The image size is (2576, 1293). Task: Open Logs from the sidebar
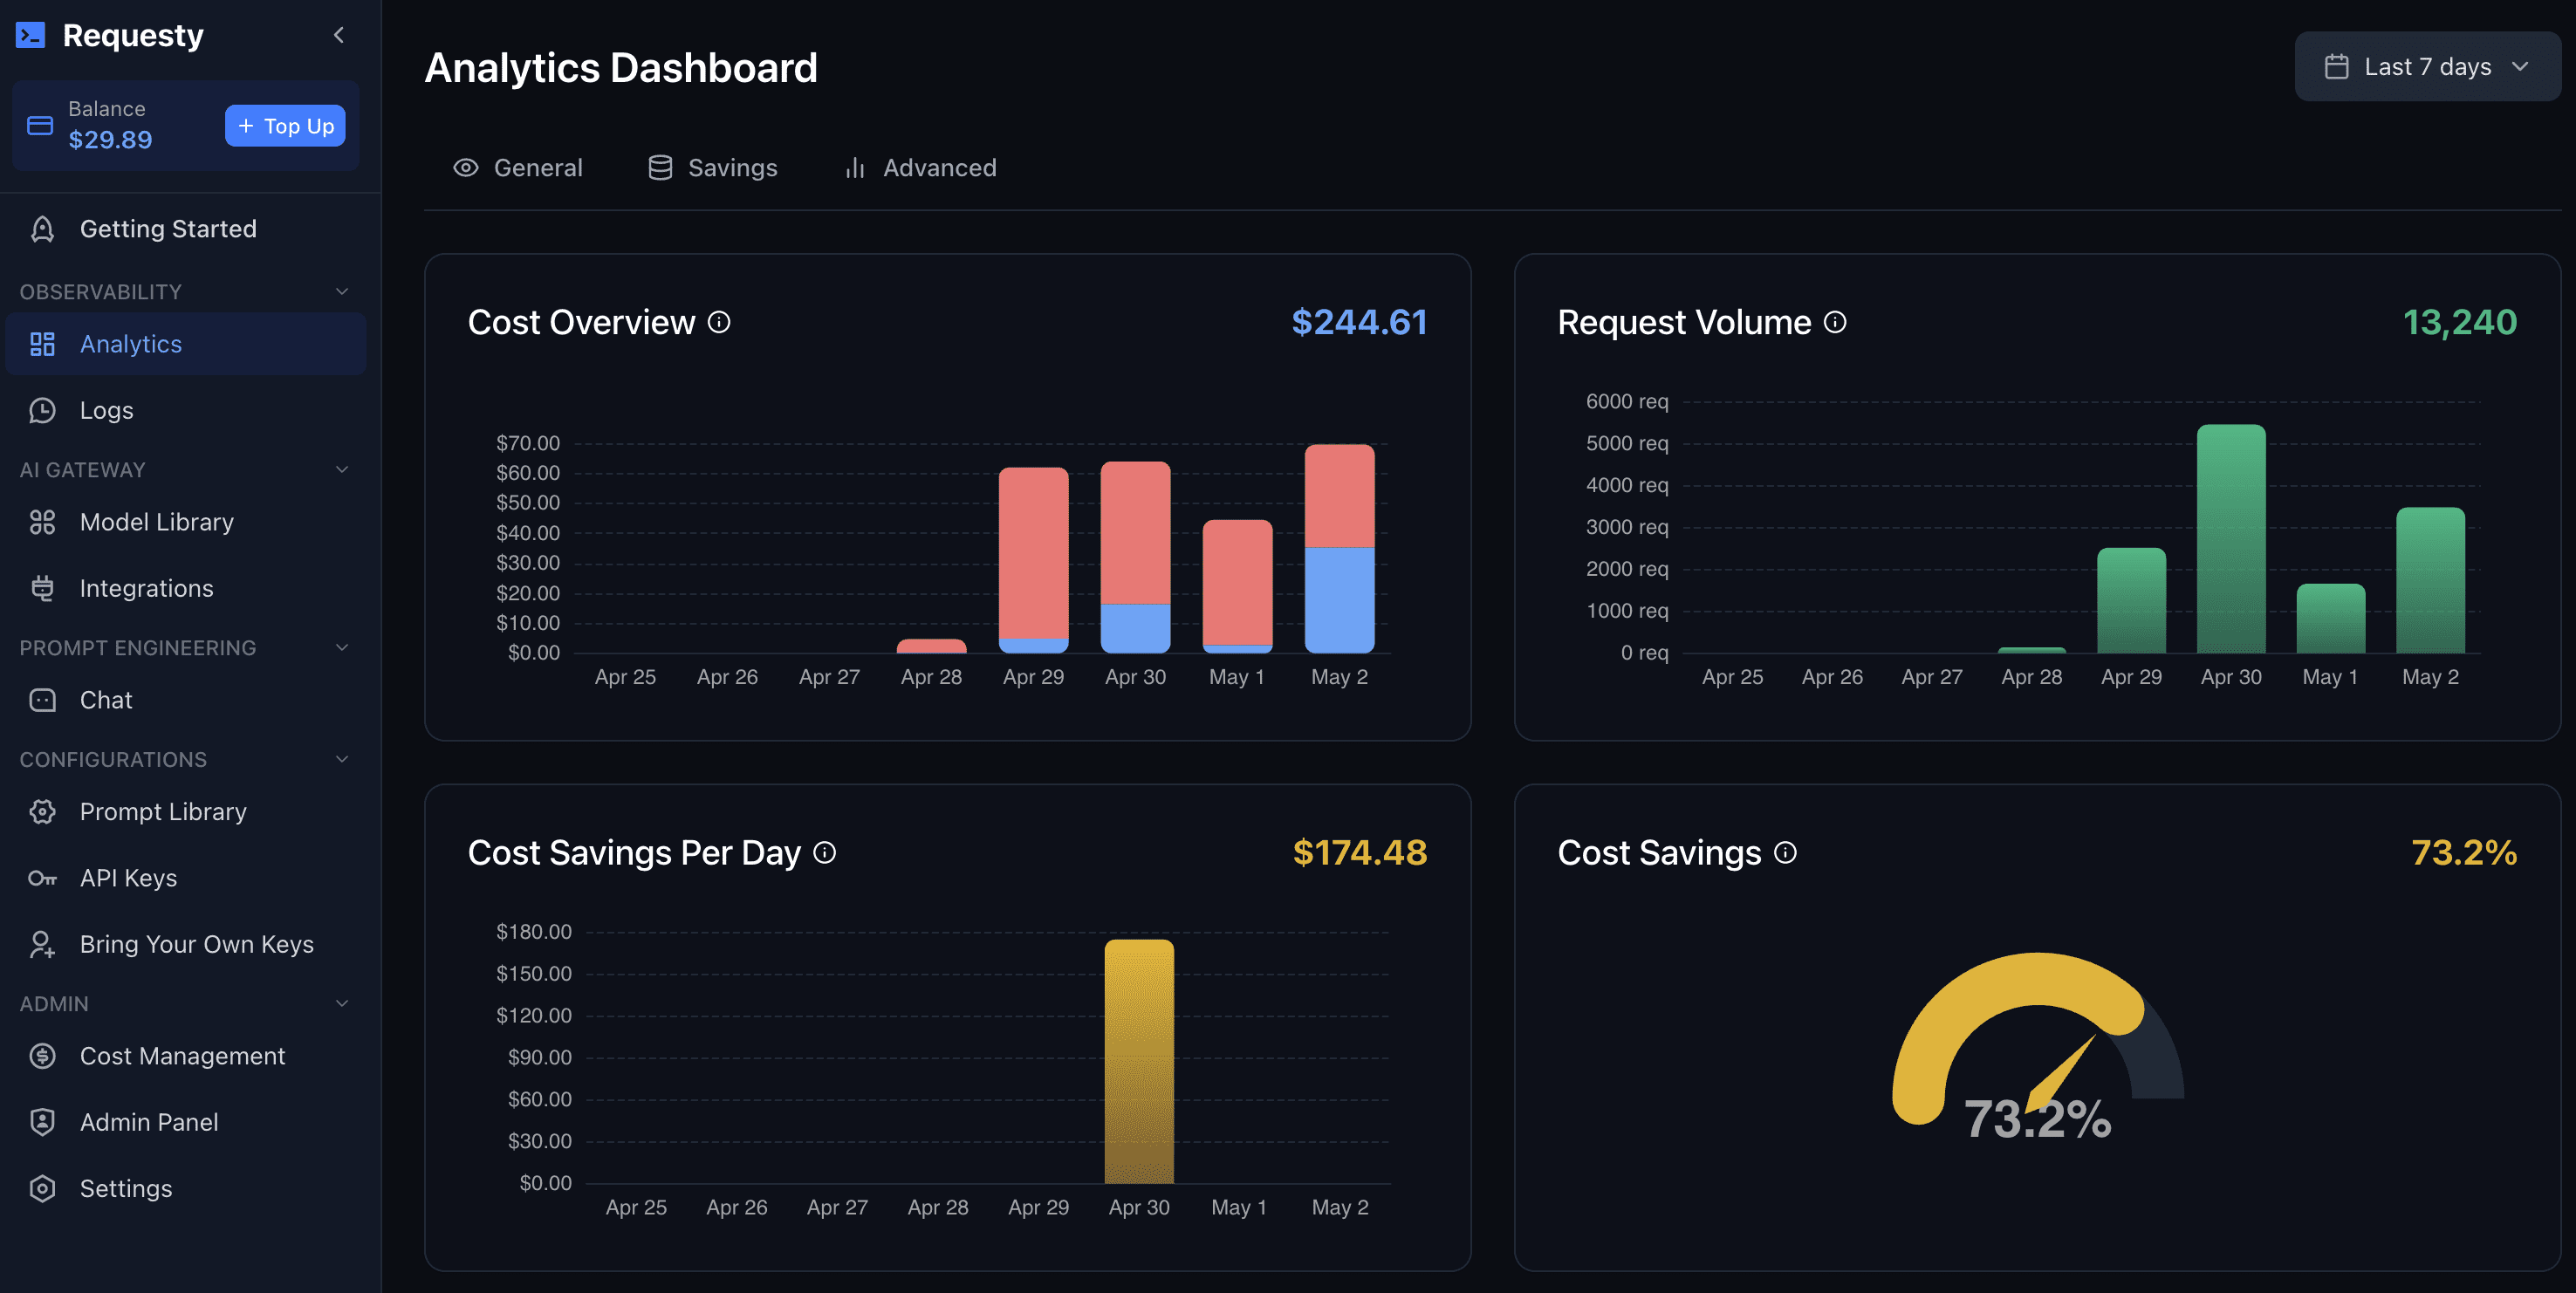click(106, 410)
